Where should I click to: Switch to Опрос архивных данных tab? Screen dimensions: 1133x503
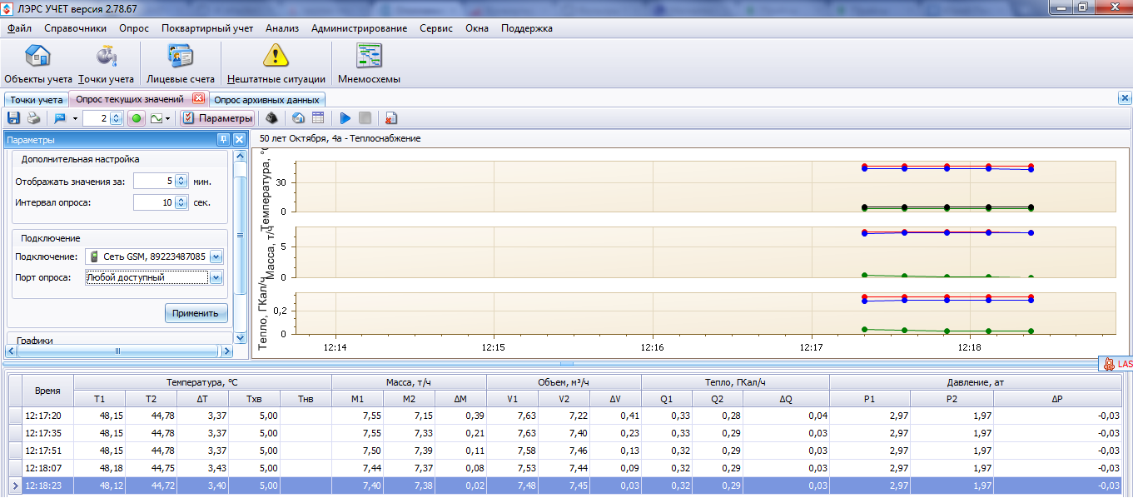[266, 99]
